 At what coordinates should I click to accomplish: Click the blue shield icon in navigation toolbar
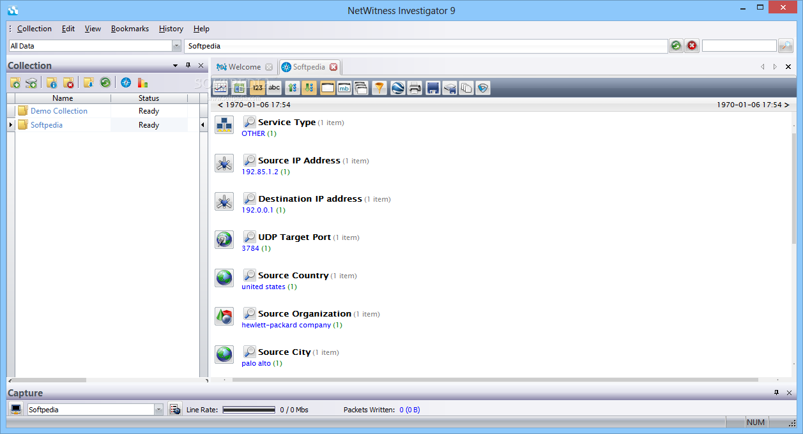483,88
